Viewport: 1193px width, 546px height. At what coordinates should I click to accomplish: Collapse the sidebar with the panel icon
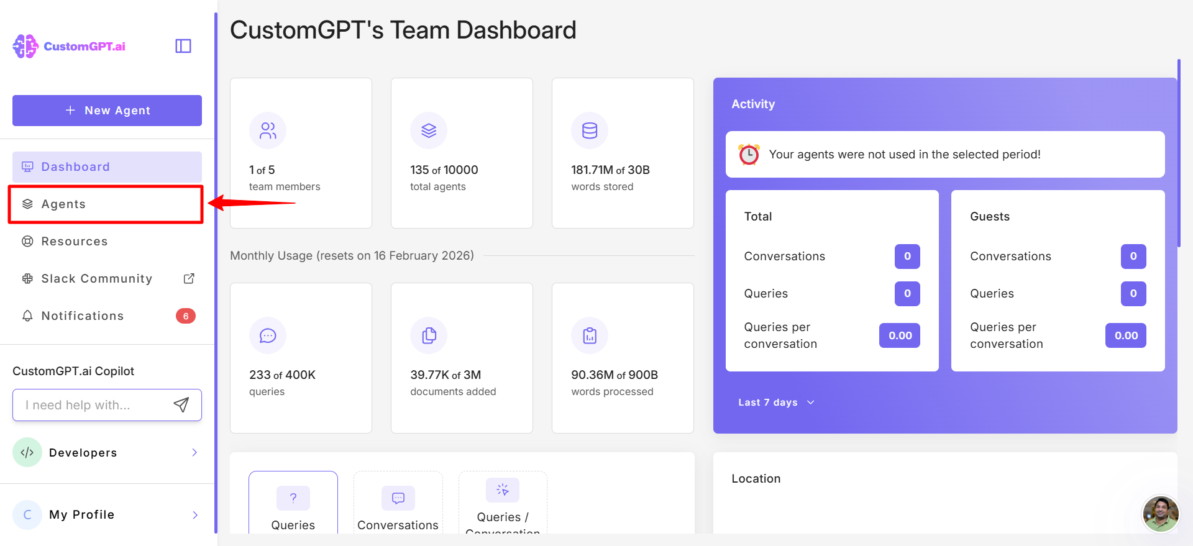(183, 46)
